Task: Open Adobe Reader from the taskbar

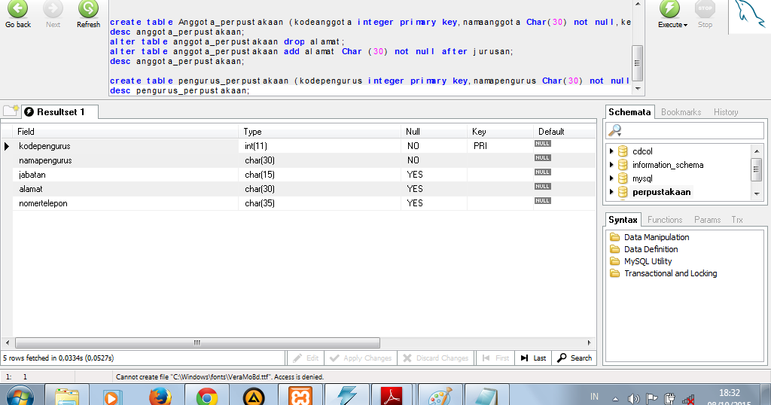Action: (x=392, y=396)
